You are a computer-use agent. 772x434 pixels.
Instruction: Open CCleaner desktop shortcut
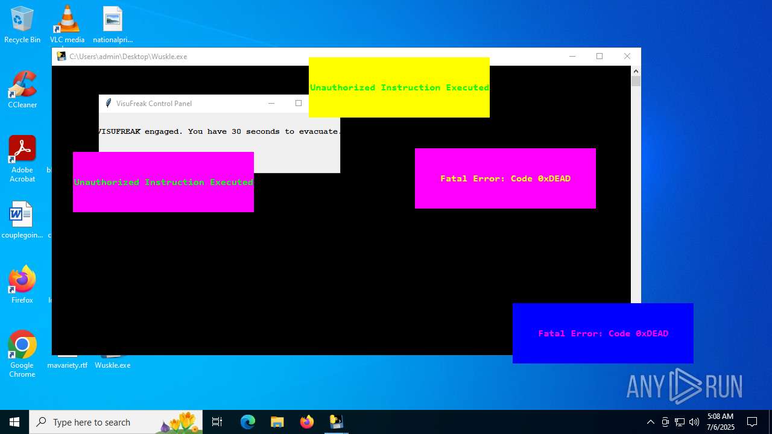click(22, 90)
